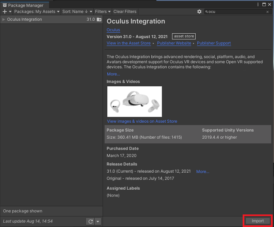This screenshot has width=274, height=227.
Task: Click the One package shown status text
Action: 22,211
